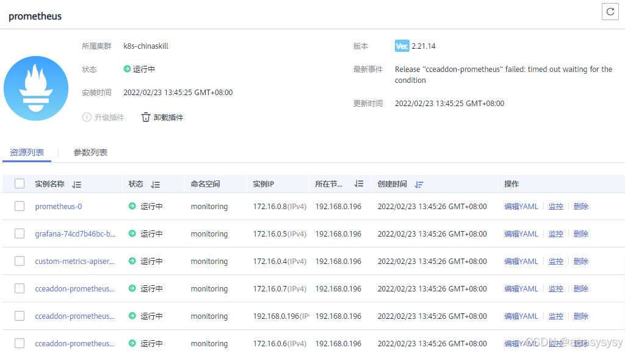Click 删除 for custom-metrics-apiserver row

click(x=581, y=262)
